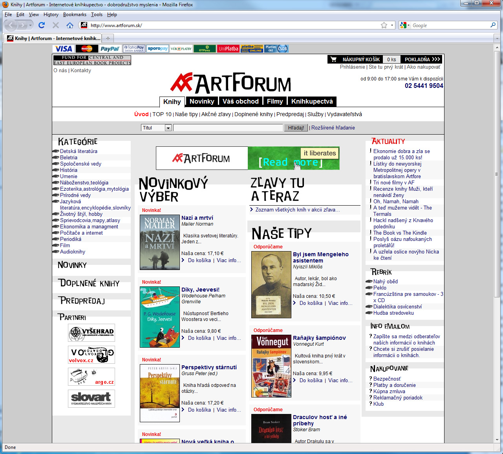Click the Platím cez ČSOB logo
The image size is (503, 454).
276,49
